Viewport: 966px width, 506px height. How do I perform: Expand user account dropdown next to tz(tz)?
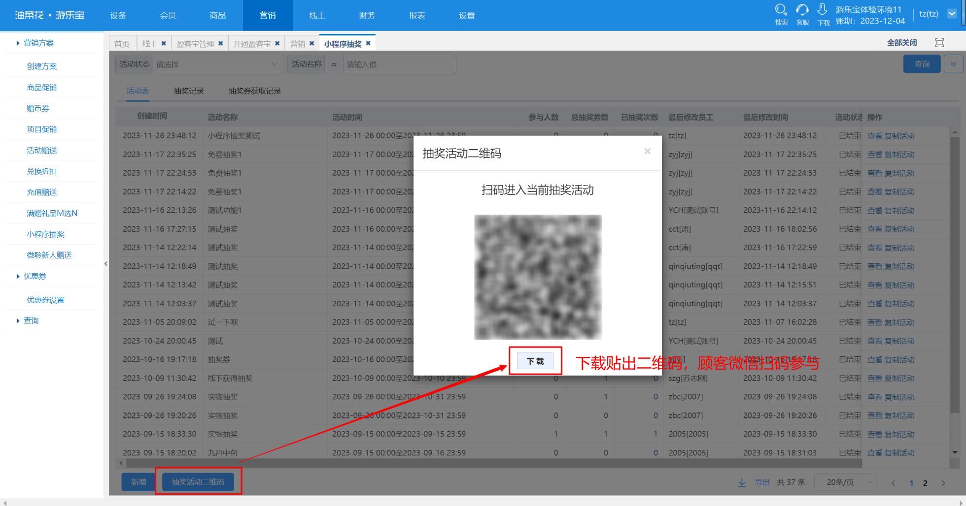pos(952,14)
